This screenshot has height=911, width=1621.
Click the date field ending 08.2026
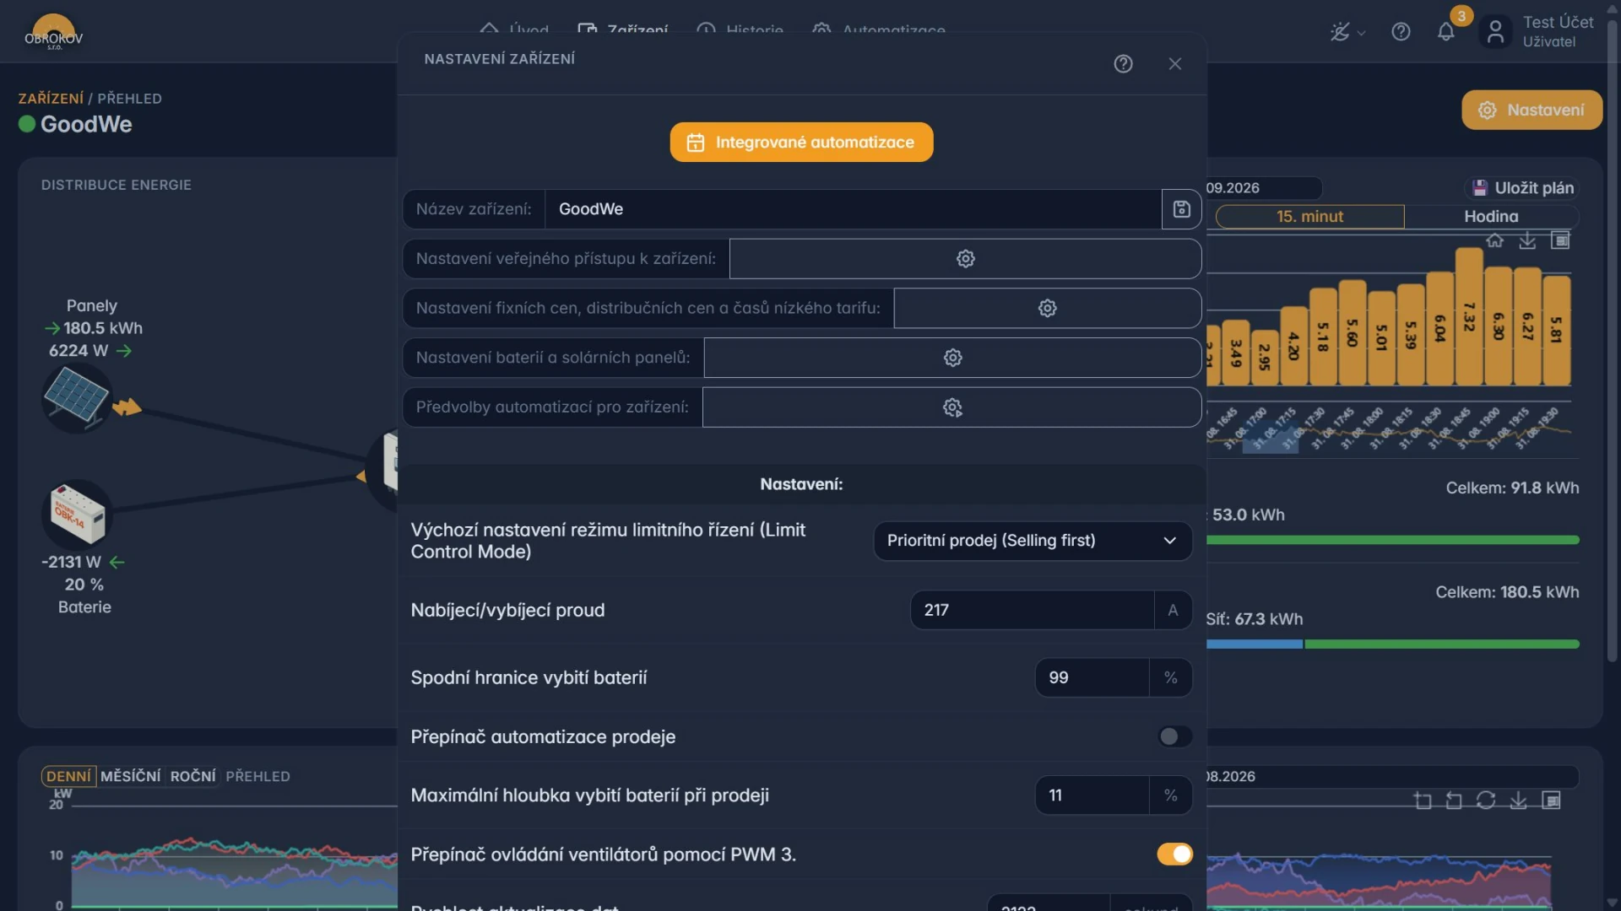1391,777
